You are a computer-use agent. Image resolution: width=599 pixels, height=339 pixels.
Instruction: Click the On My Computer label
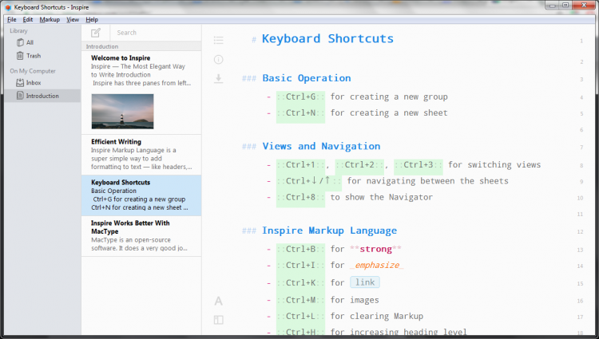[33, 71]
